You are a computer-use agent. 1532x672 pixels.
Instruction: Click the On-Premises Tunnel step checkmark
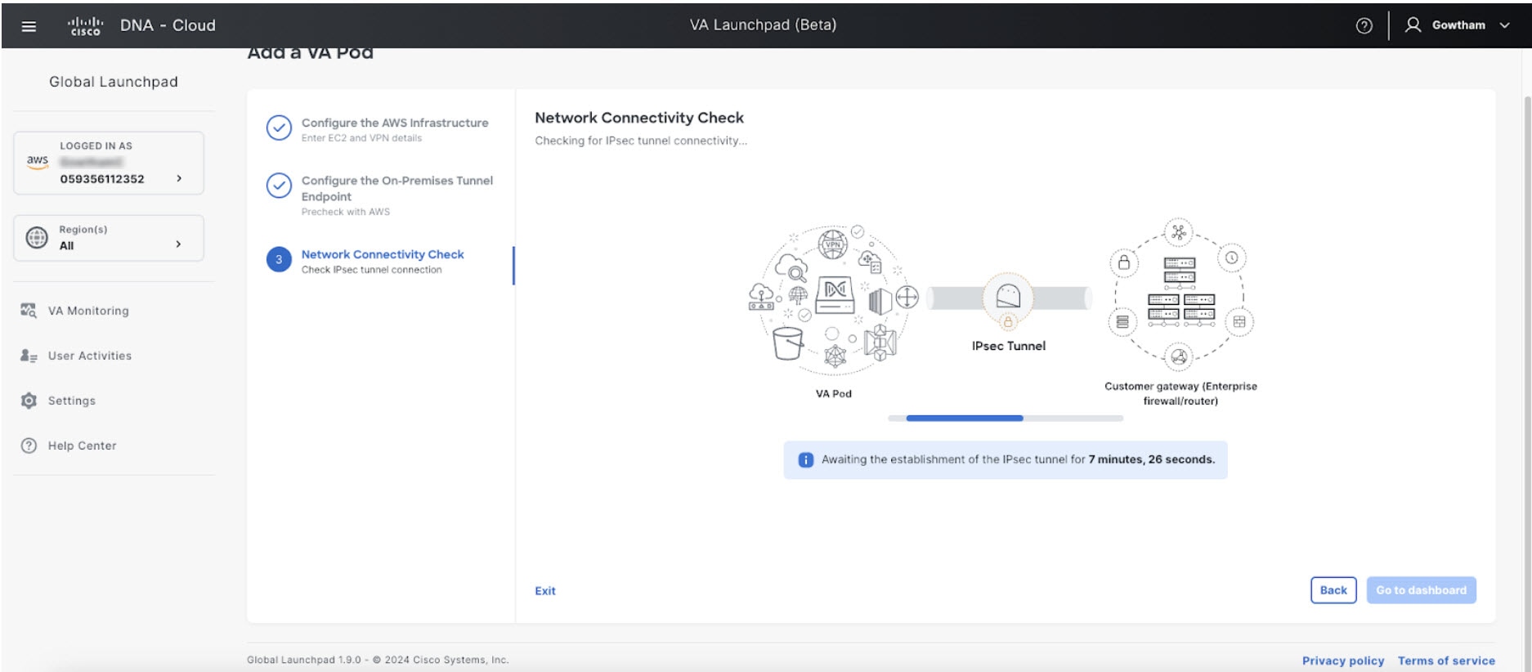(x=279, y=186)
